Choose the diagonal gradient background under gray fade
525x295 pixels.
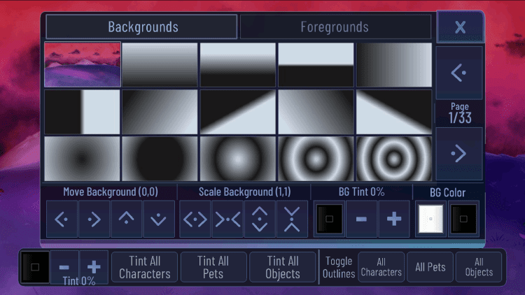tap(160, 112)
